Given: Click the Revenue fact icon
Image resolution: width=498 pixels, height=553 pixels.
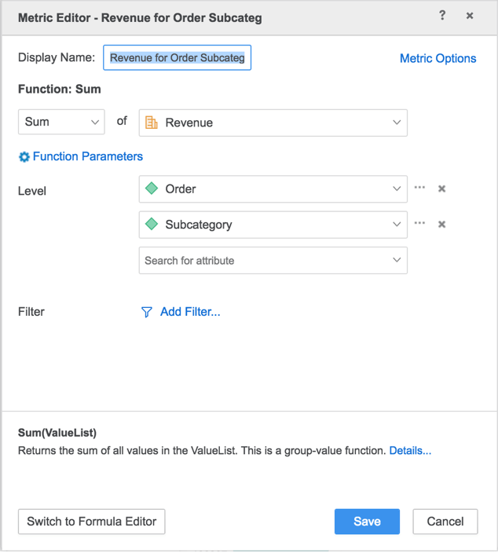Looking at the screenshot, I should coord(152,123).
